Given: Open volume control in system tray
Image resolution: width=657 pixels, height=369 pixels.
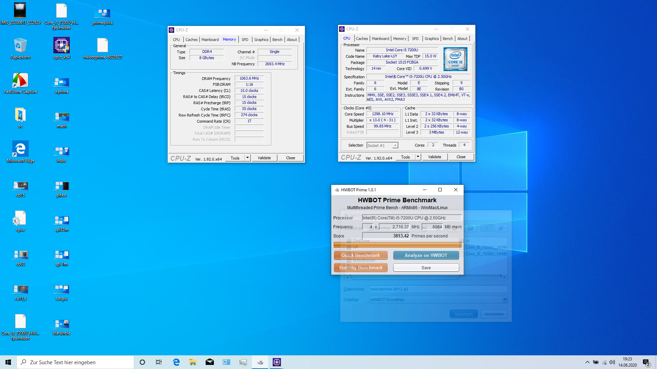Looking at the screenshot, I should tap(612, 362).
